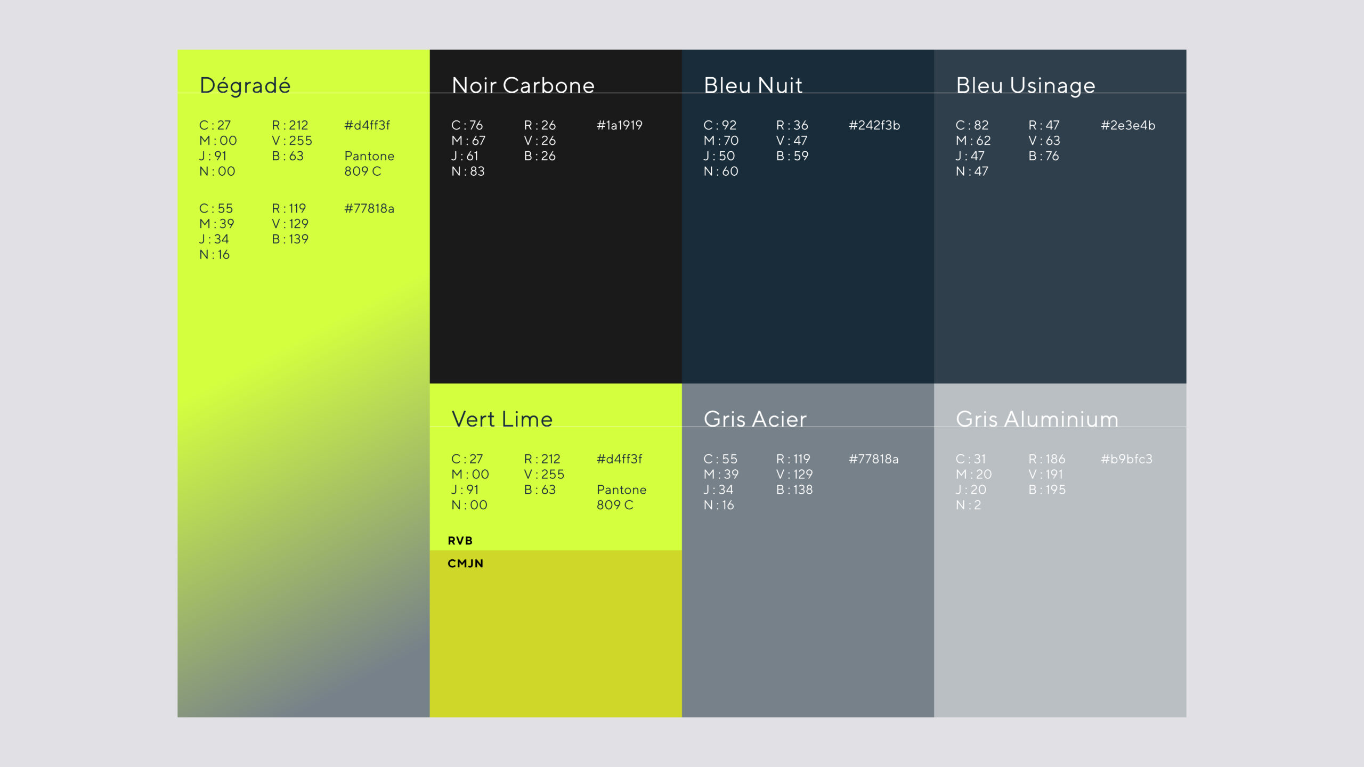Click the #2e3e4b hex code
The image size is (1364, 767).
point(1128,125)
